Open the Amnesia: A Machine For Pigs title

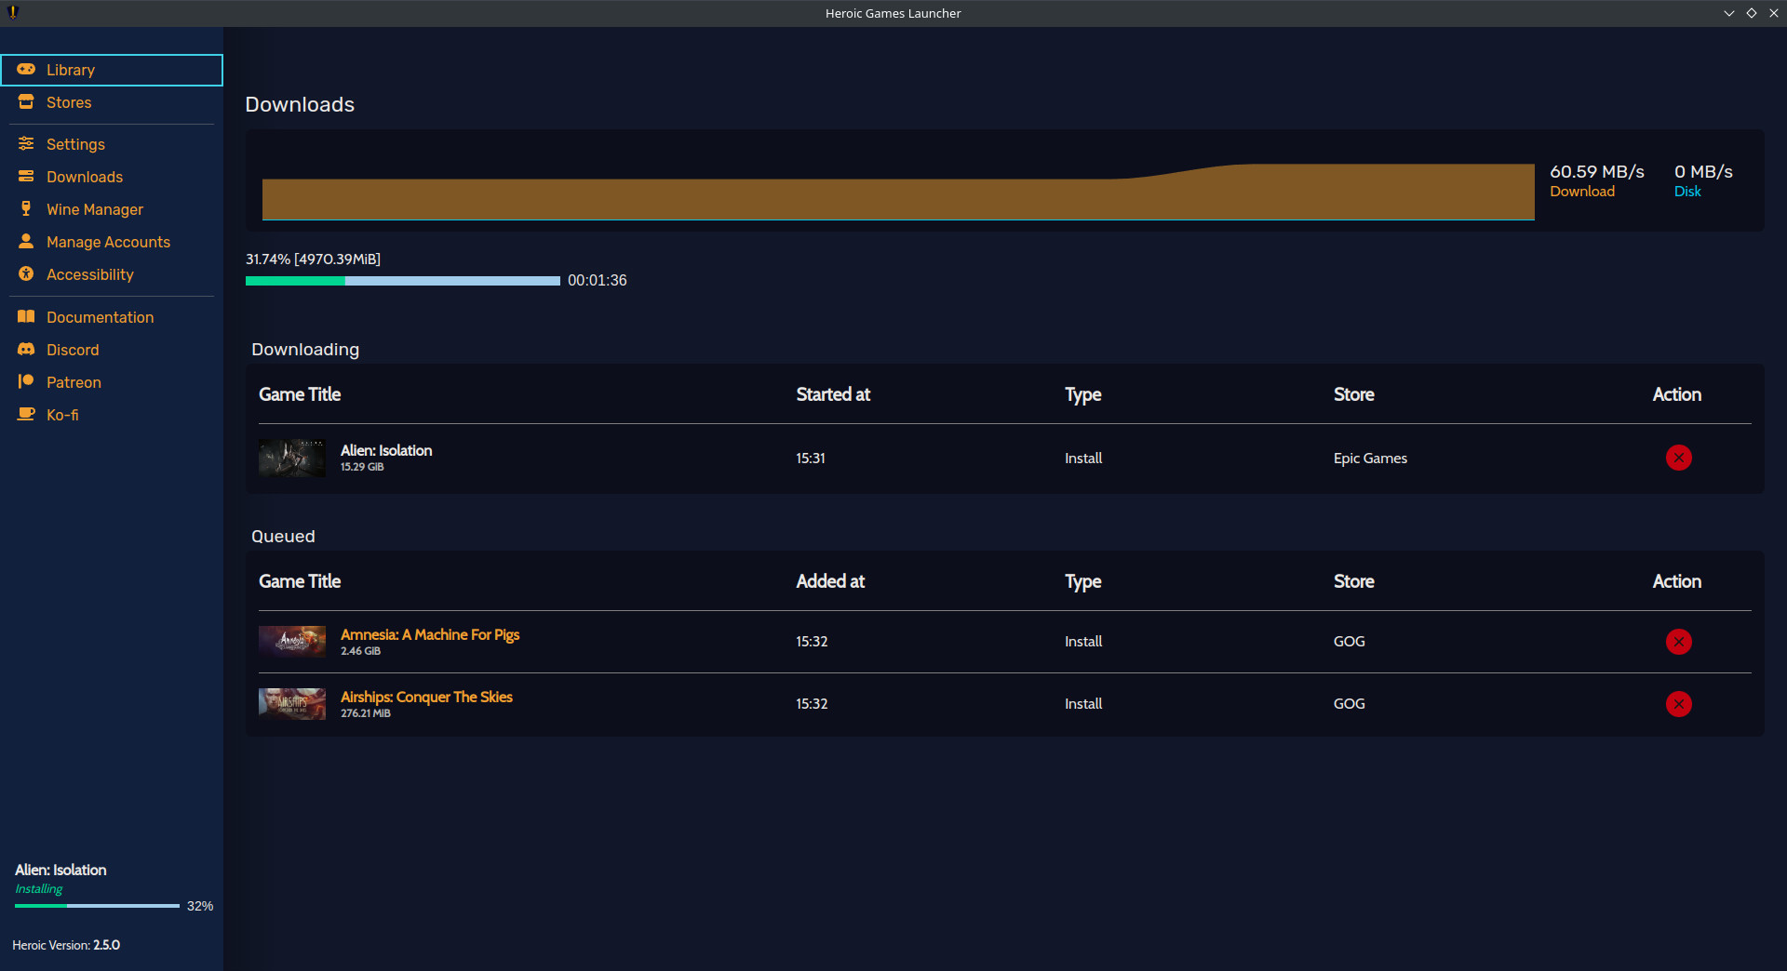tap(429, 635)
